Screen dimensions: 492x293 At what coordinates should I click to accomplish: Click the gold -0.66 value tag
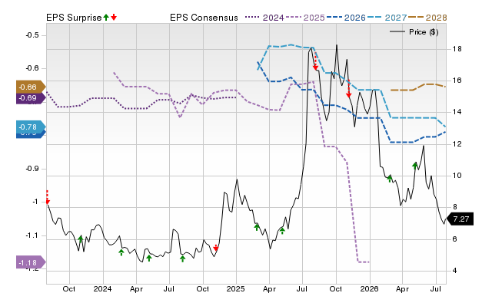coord(31,87)
